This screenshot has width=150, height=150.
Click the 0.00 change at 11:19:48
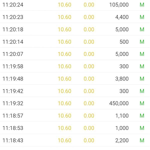89,79
